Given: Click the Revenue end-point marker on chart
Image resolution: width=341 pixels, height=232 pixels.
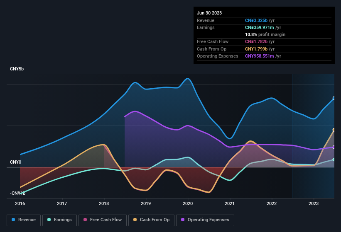Looking at the screenshot, I should pyautogui.click(x=334, y=98).
